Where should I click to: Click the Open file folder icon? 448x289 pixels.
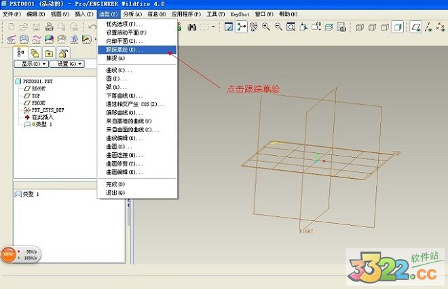click(24, 27)
